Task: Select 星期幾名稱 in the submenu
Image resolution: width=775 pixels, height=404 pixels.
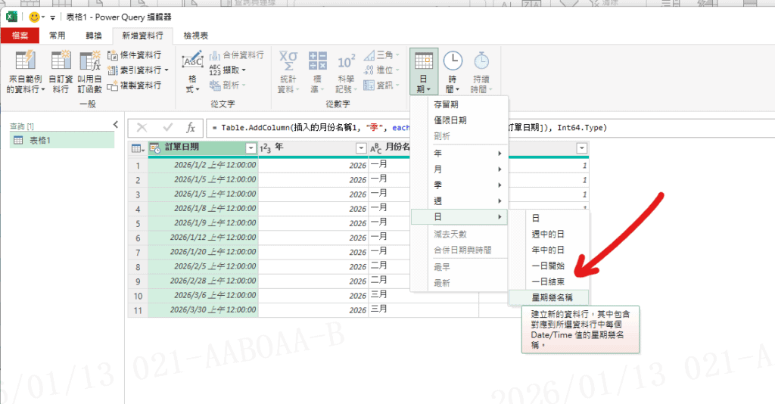Action: [549, 297]
